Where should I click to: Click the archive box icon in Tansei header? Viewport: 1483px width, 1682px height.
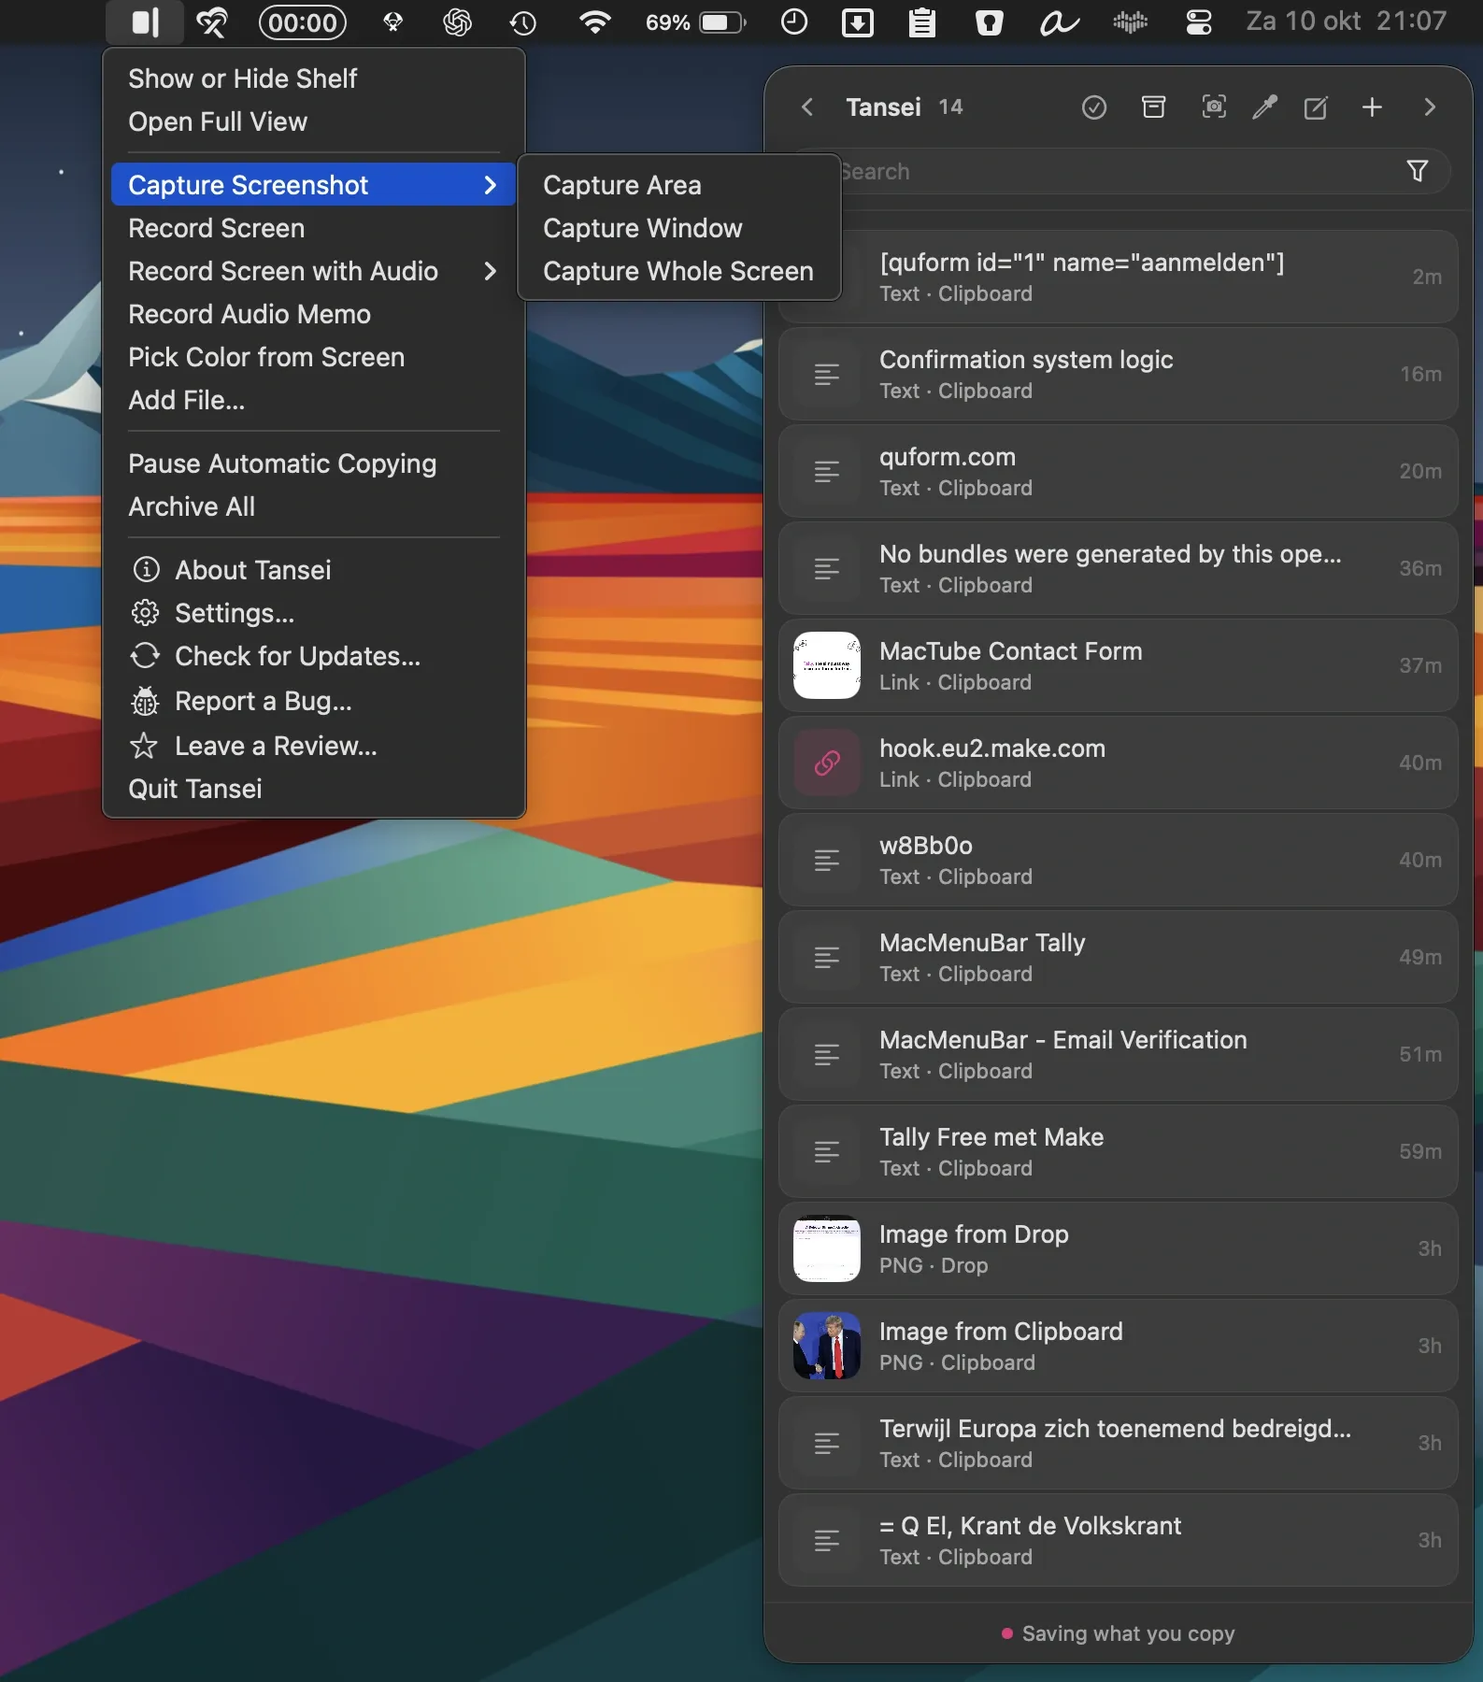tap(1154, 107)
